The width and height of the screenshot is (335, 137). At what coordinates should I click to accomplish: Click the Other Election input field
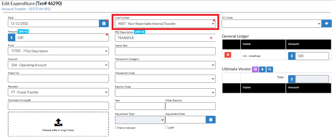pyautogui.click(x=190, y=106)
